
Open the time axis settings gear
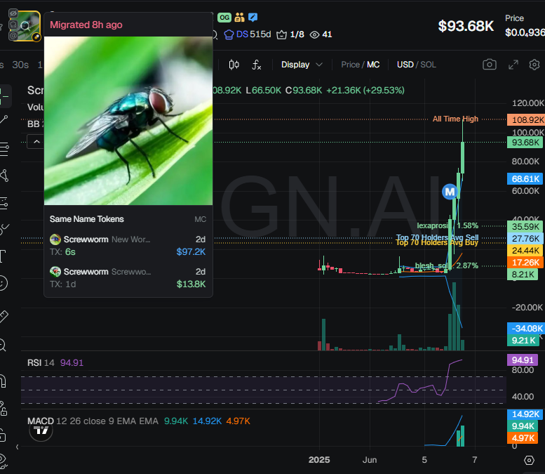point(529,460)
